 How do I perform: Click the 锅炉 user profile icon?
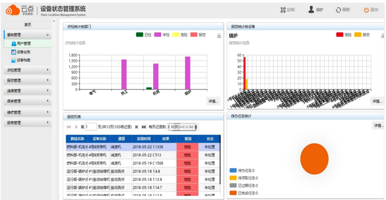311,9
